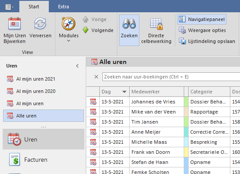Click teal color cell for Anne Meijer
Screen dimensions: 240x174
coord(186,132)
